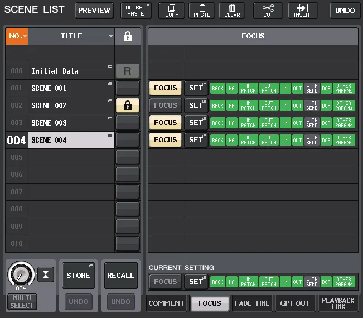
Task: Open title popup icon on Initial Data row
Action: click(x=110, y=66)
